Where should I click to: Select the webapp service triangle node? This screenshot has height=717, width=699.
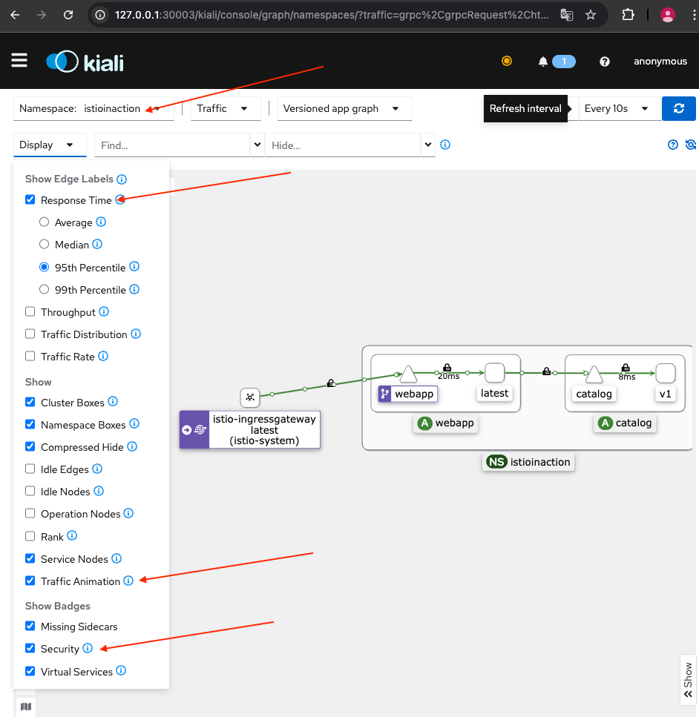(408, 374)
